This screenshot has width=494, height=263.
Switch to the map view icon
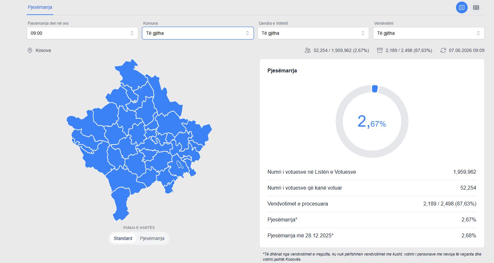461,7
